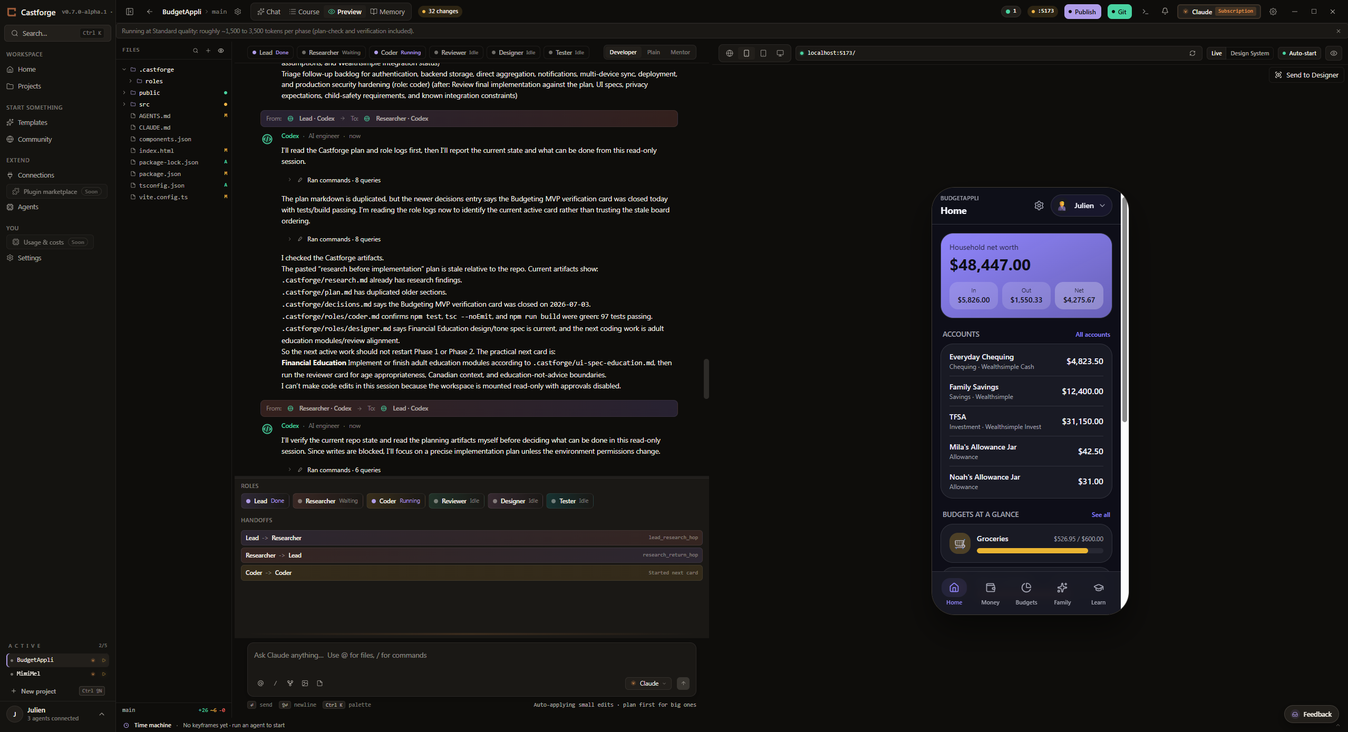Reload the preview with refresh icon
The height and width of the screenshot is (732, 1348).
(x=1192, y=53)
